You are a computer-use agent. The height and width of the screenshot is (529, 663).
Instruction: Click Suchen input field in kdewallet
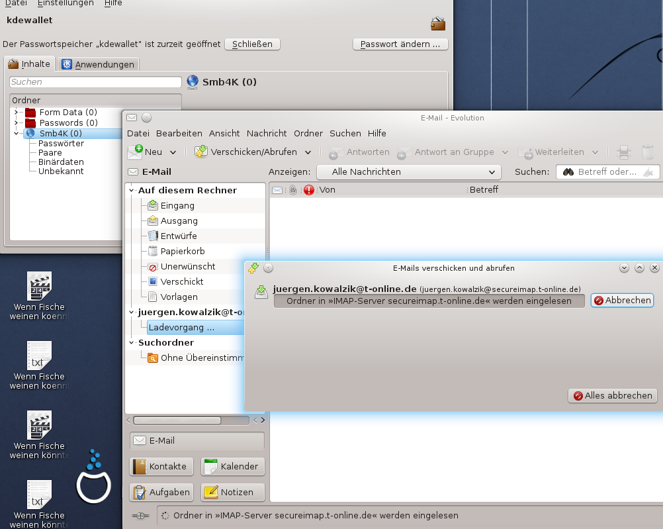click(x=95, y=81)
